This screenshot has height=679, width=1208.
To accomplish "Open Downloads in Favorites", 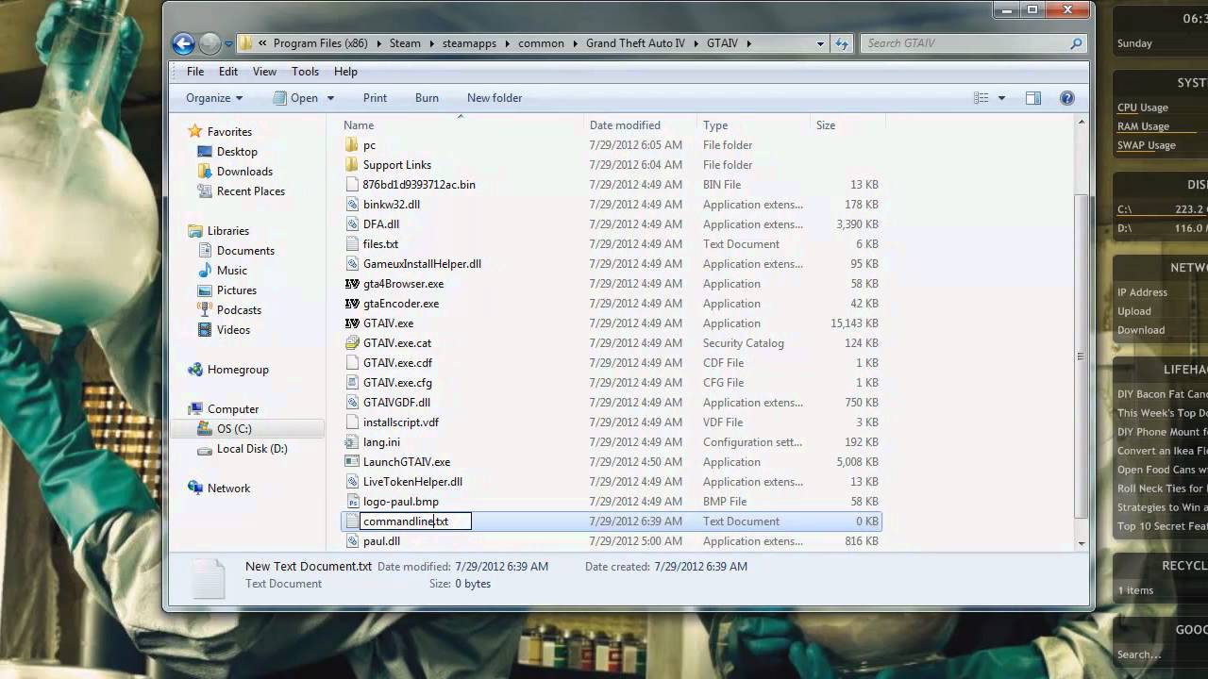I will (x=244, y=172).
